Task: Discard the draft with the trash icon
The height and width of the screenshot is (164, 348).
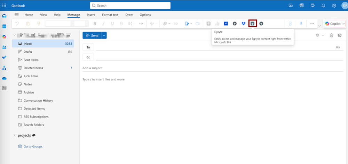Action: point(331,35)
